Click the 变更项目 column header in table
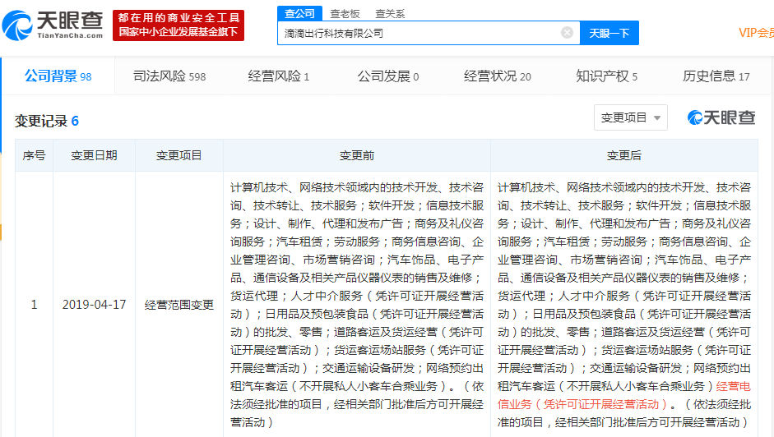 [178, 155]
